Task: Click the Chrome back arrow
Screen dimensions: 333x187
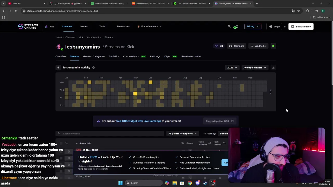Action: coord(4,11)
